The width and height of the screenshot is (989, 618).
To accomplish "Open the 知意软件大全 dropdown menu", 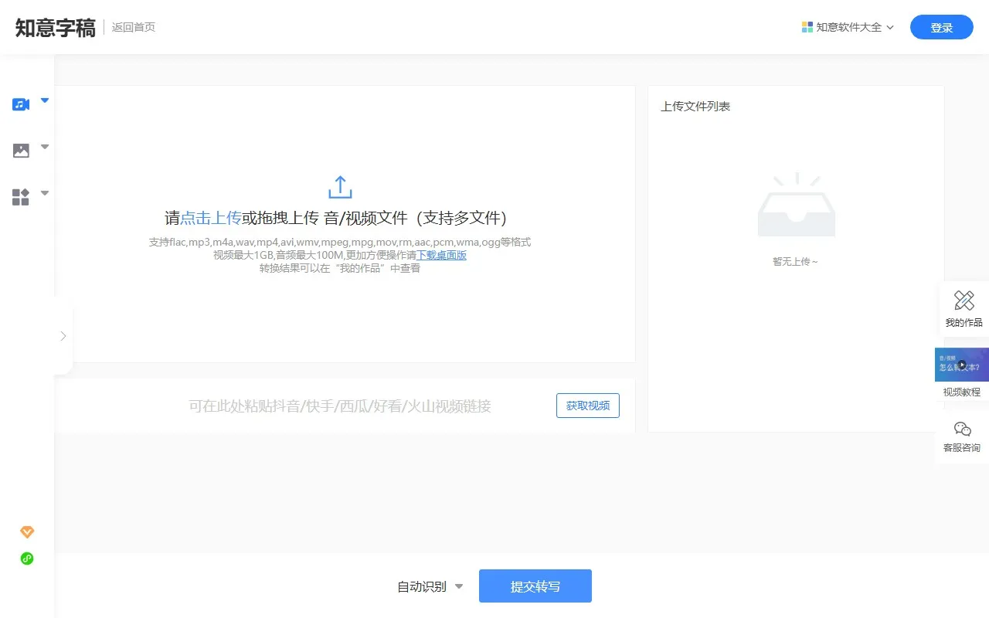I will [848, 26].
